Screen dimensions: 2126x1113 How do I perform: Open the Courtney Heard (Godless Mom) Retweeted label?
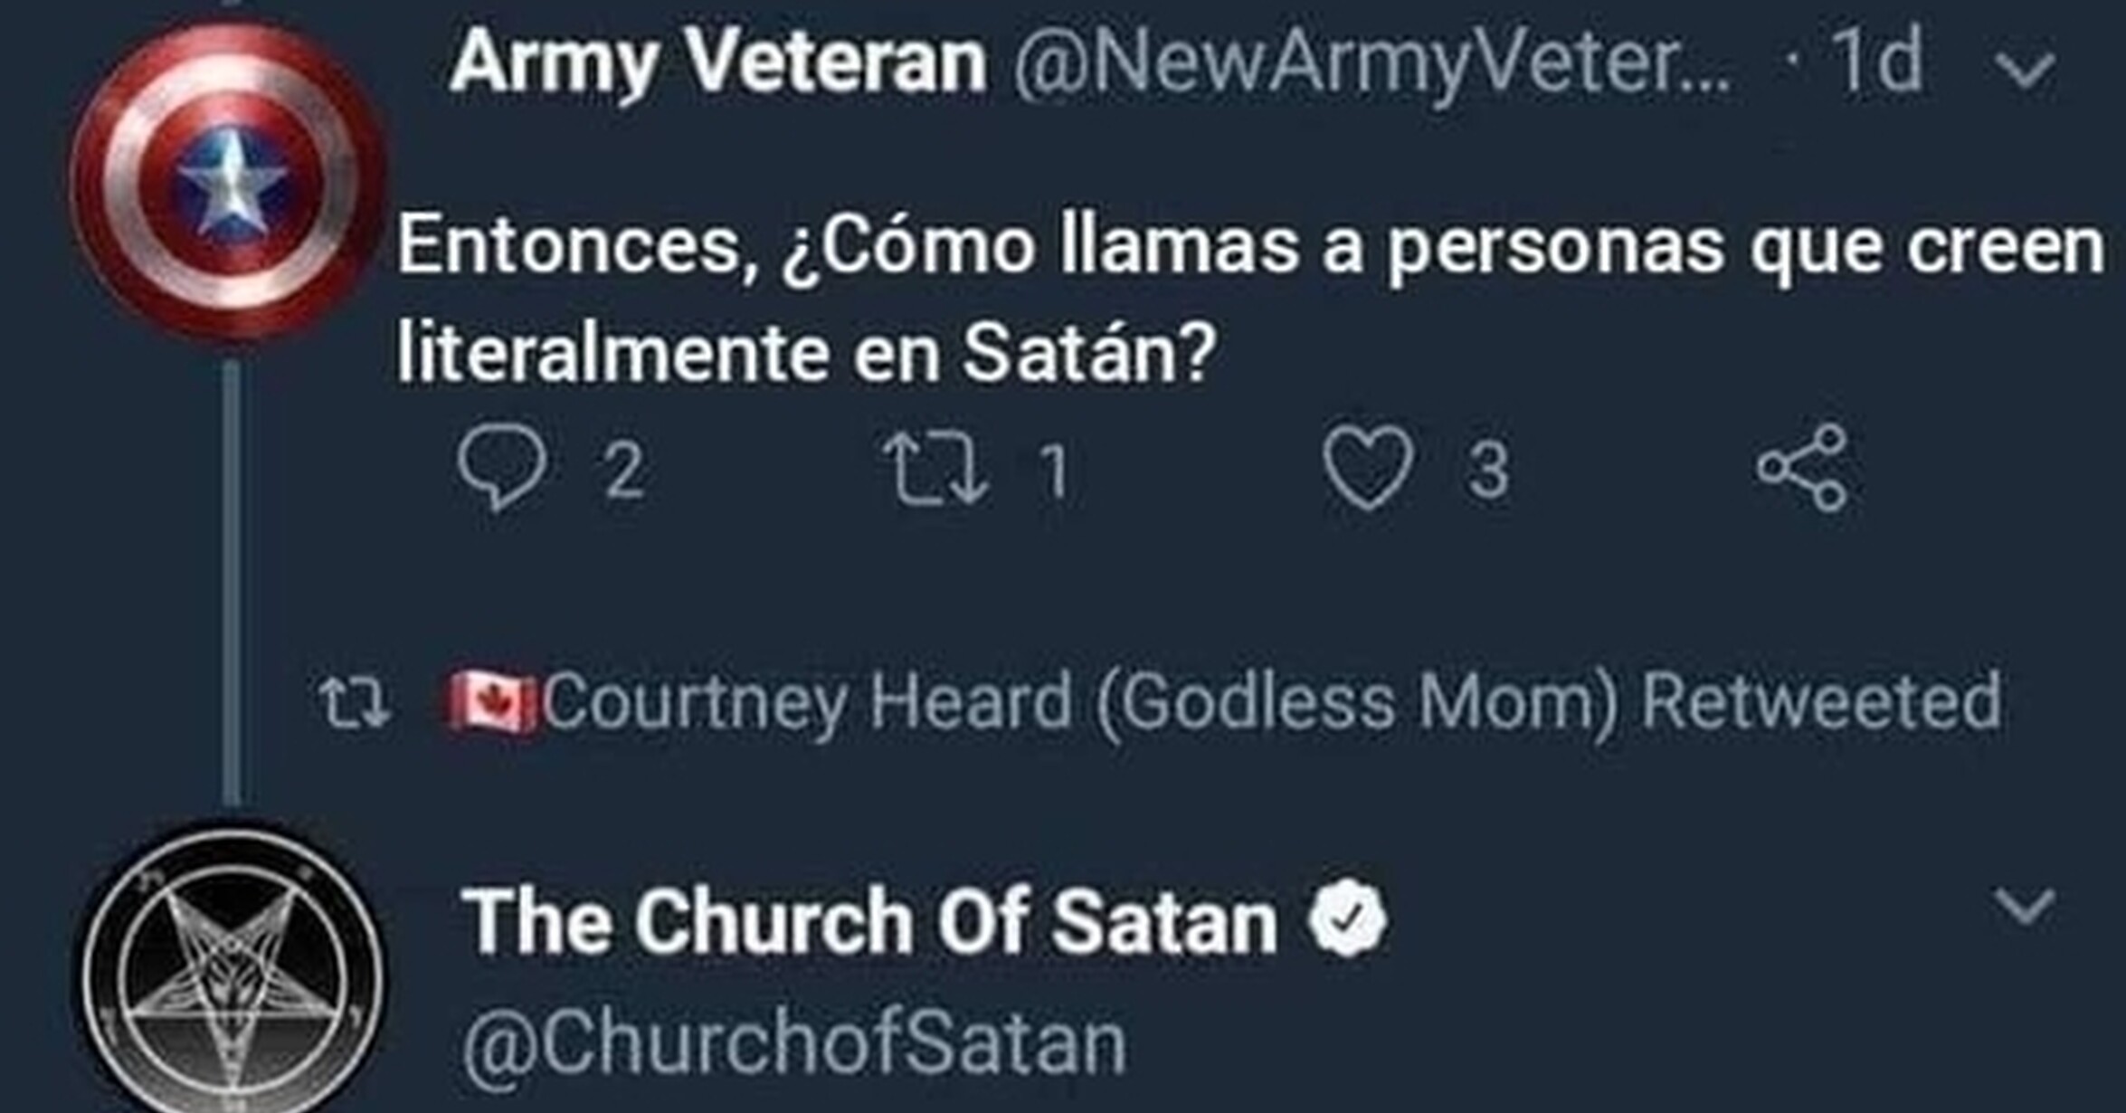coord(1270,702)
